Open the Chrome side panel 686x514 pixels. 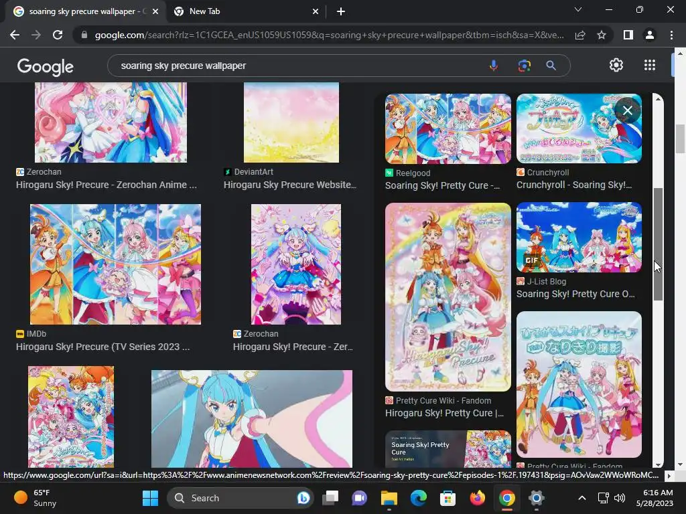coord(628,35)
